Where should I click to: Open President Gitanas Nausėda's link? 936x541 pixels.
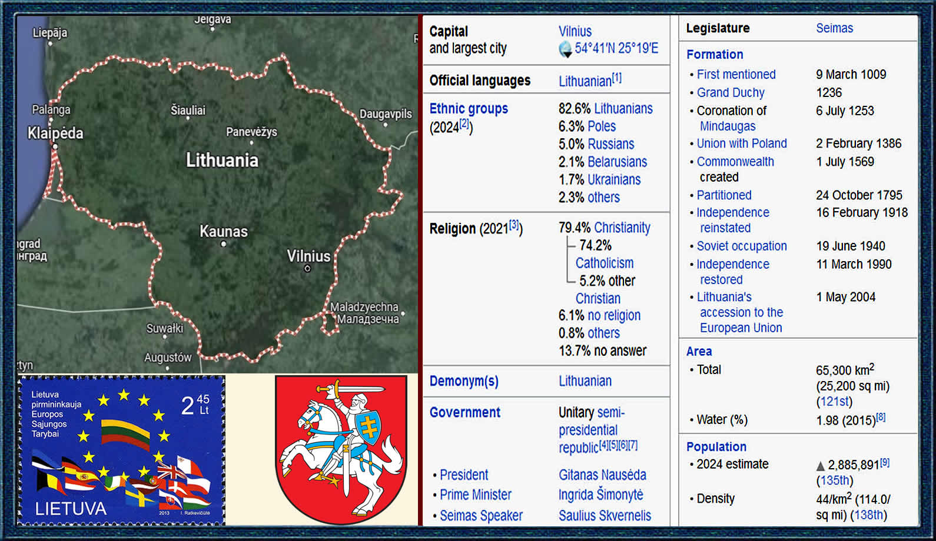coord(602,475)
